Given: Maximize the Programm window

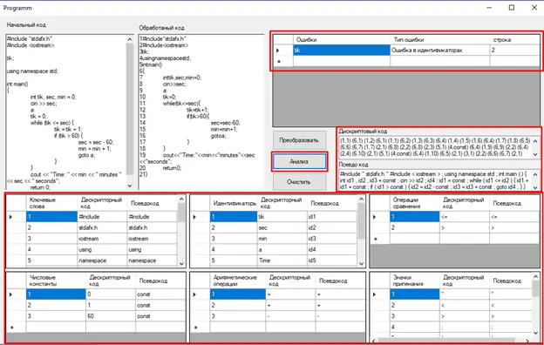Looking at the screenshot, I should pos(512,8).
